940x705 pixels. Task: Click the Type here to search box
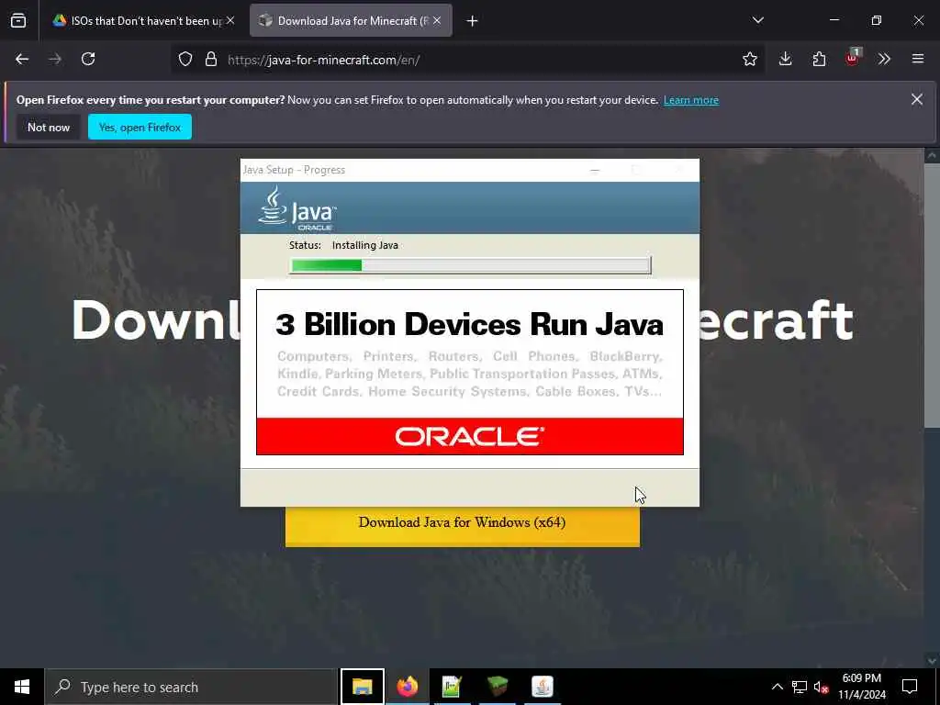coord(191,687)
